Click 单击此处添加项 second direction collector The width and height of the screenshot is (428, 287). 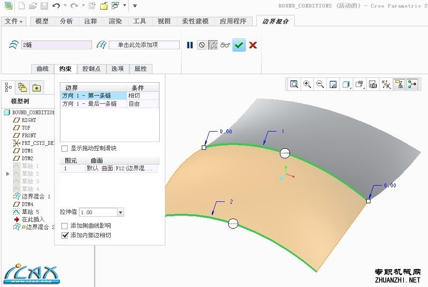[144, 45]
